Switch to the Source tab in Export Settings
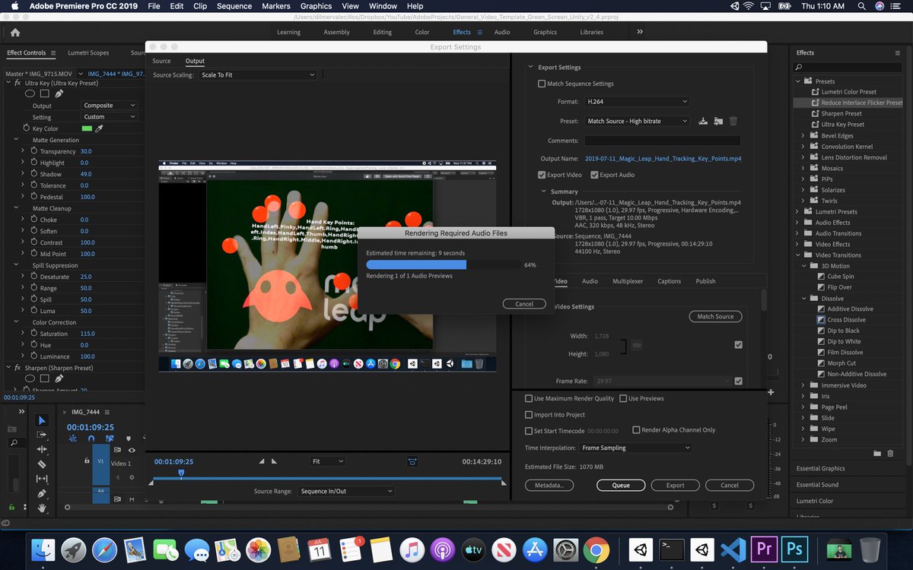Screen dimensions: 913x570 pyautogui.click(x=161, y=61)
